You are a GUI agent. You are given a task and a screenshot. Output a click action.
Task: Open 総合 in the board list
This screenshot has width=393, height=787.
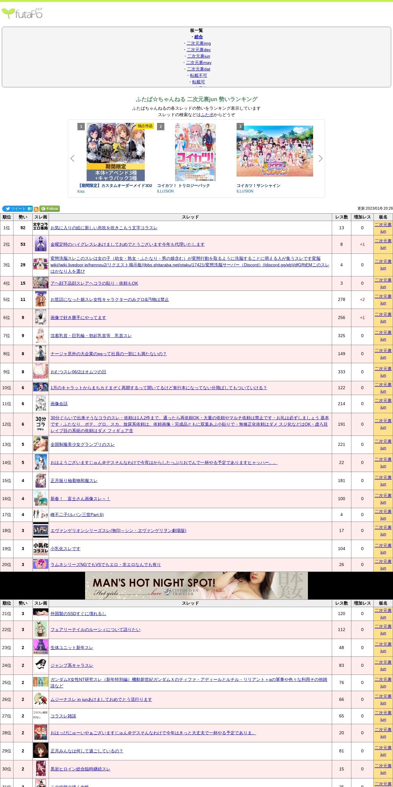click(199, 37)
